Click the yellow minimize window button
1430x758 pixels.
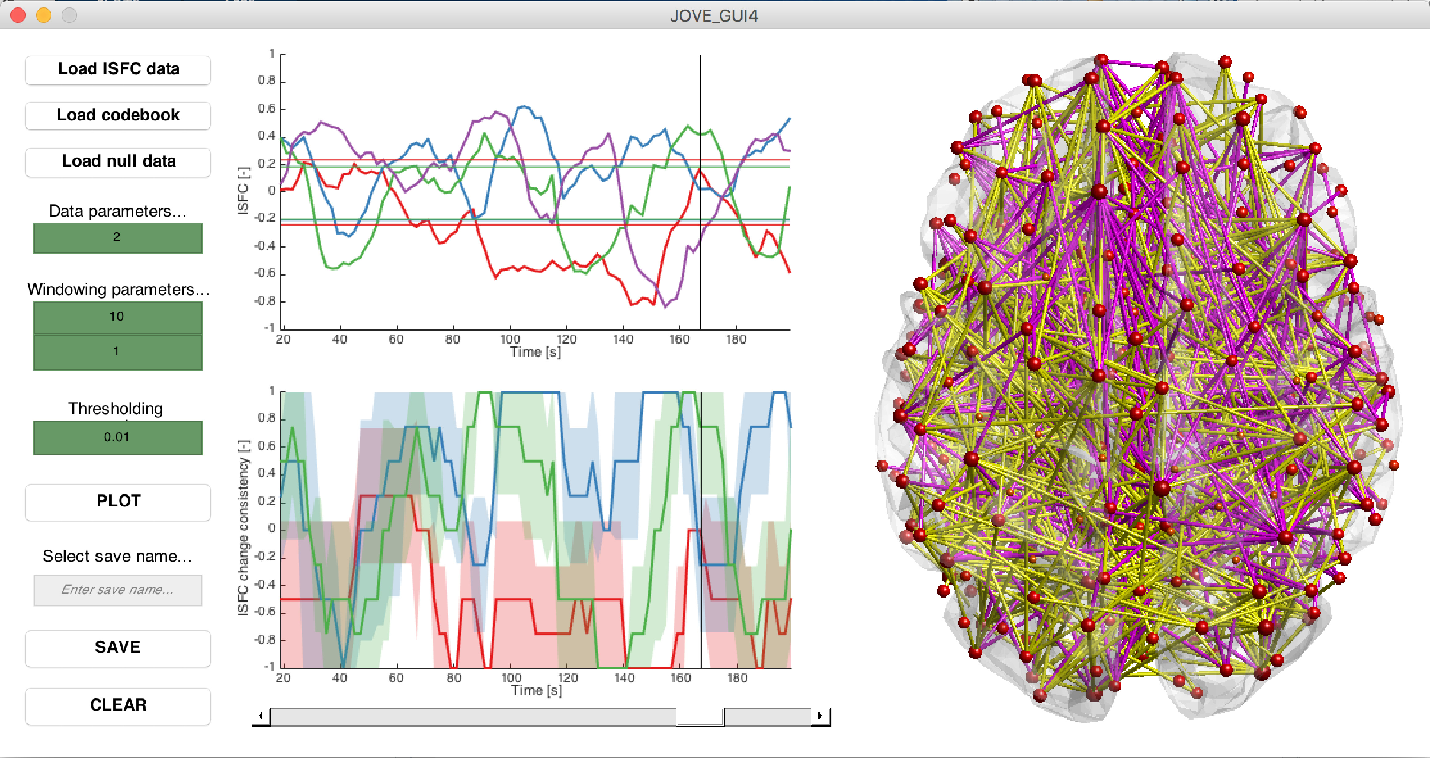[x=43, y=15]
